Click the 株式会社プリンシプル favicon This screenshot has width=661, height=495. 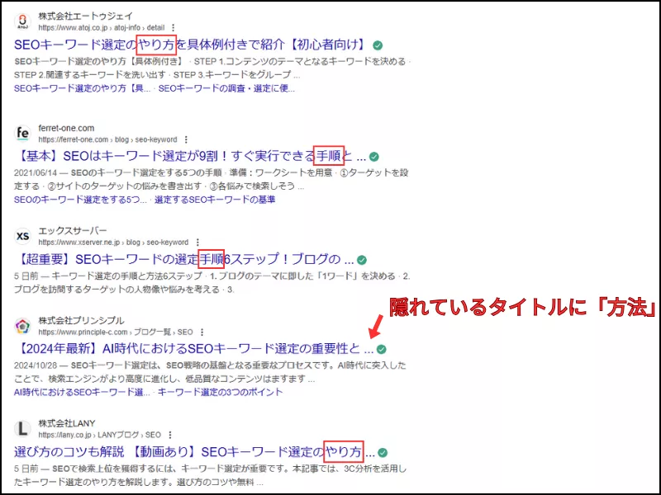point(23,326)
